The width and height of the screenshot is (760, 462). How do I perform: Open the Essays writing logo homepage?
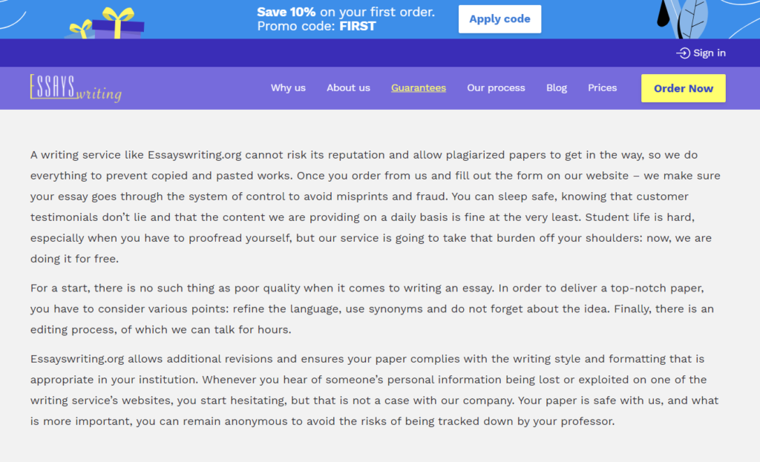coord(76,88)
